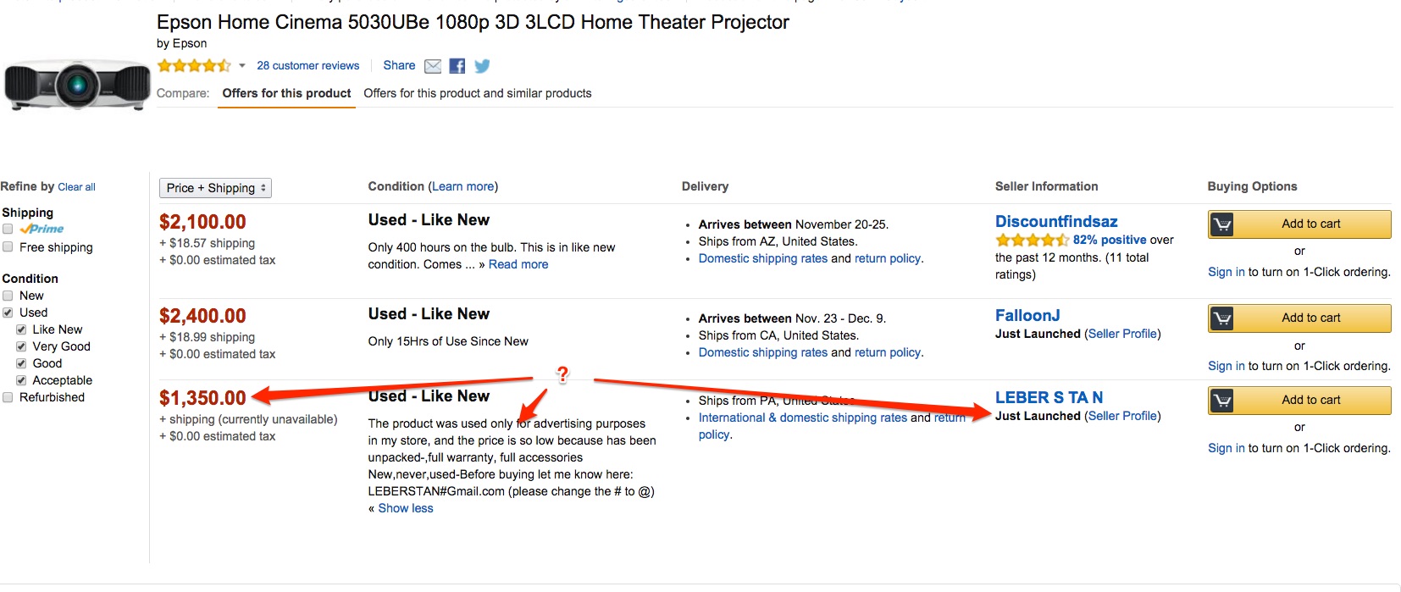
Task: Uncheck the Like New condition filter
Action: (21, 329)
